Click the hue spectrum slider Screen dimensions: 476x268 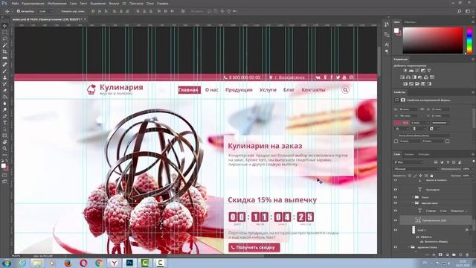tap(469, 40)
